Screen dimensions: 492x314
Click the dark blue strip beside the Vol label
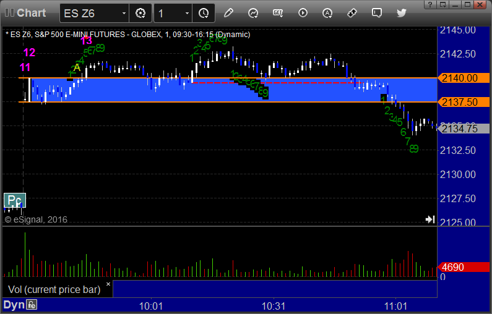coord(275,289)
